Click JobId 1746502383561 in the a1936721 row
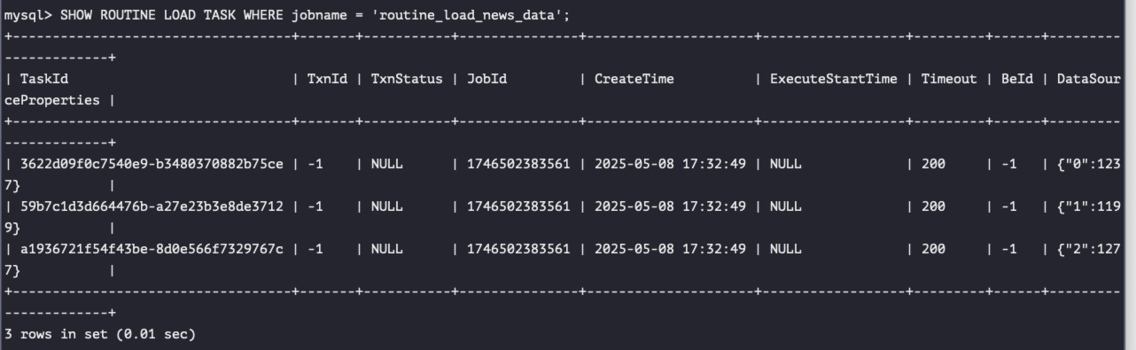This screenshot has height=350, width=1136. click(x=518, y=250)
